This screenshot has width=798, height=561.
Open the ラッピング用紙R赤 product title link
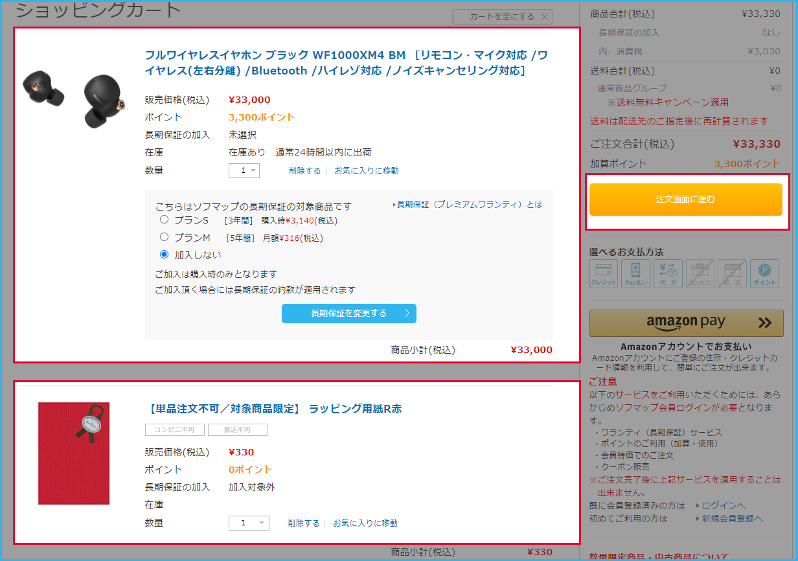274,409
